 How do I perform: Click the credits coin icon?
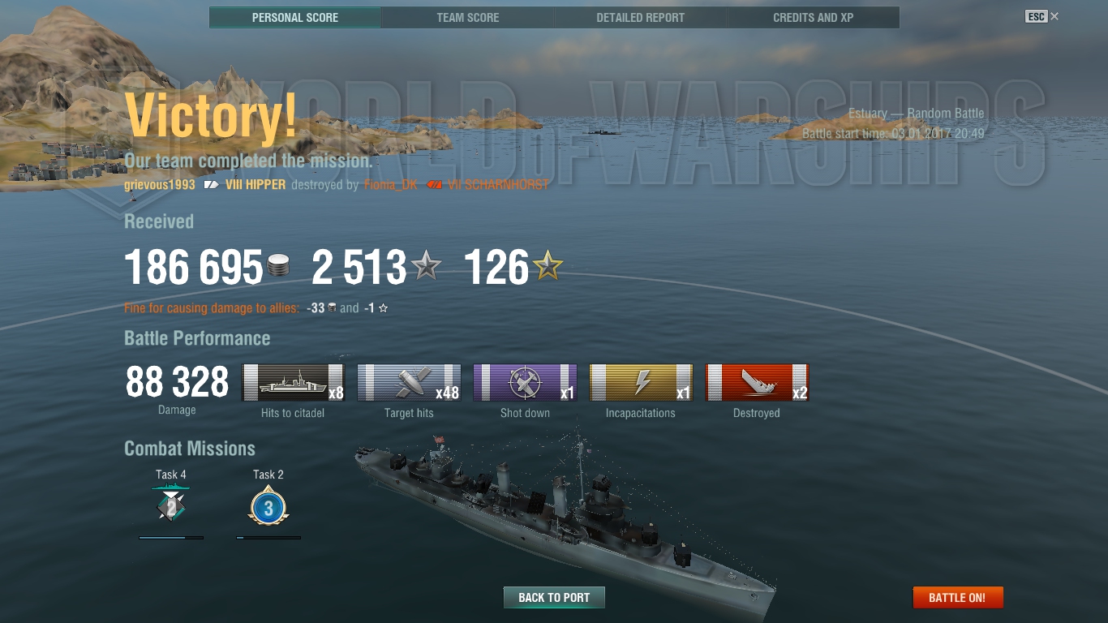click(x=278, y=266)
